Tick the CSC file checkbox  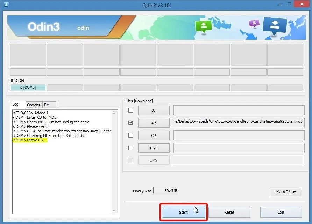click(130, 148)
